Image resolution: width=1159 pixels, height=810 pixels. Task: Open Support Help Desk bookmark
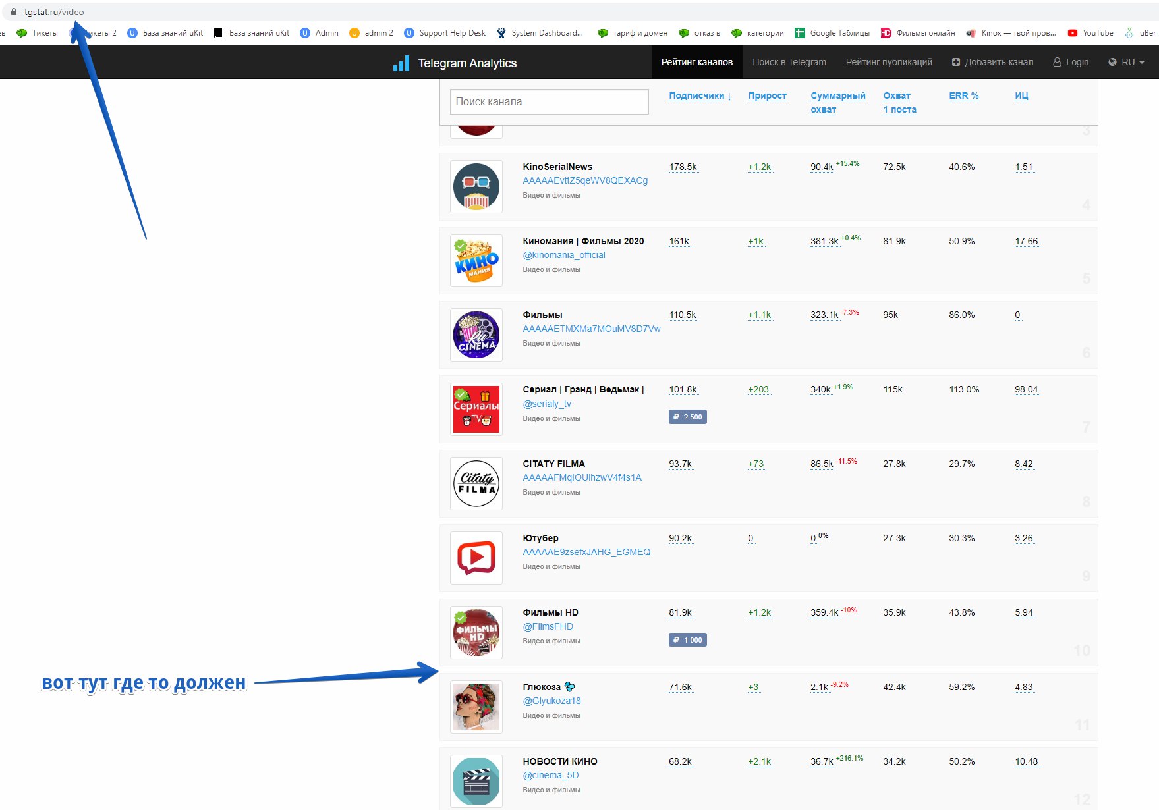pos(445,33)
